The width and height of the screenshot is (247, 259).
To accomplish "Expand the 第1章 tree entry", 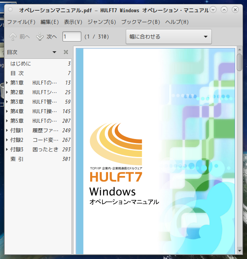I will pyautogui.click(x=7, y=83).
